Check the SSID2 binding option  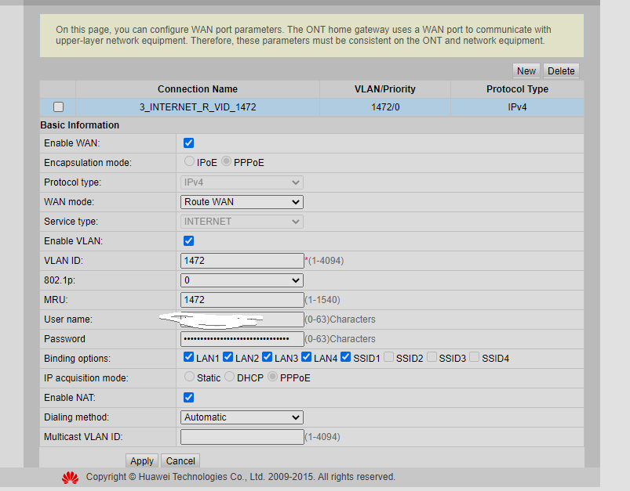[389, 358]
